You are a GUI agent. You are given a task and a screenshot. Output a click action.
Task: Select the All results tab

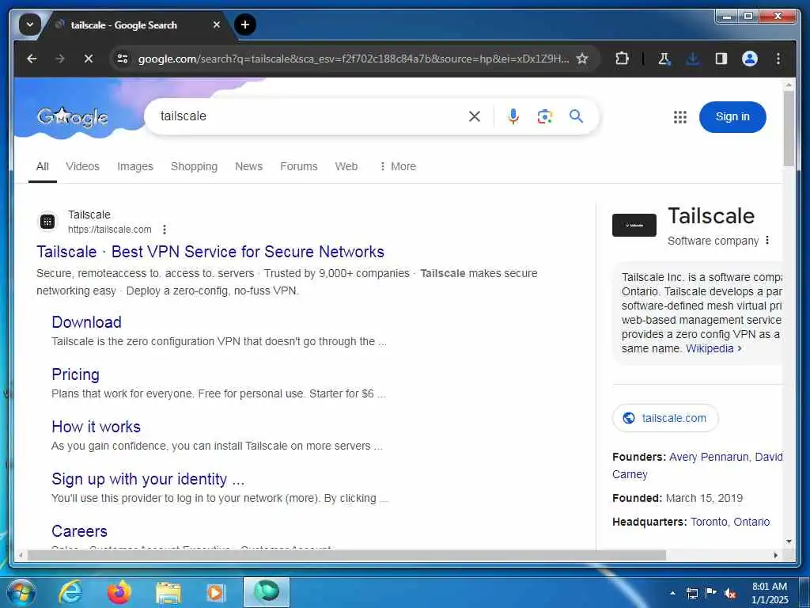(x=43, y=166)
